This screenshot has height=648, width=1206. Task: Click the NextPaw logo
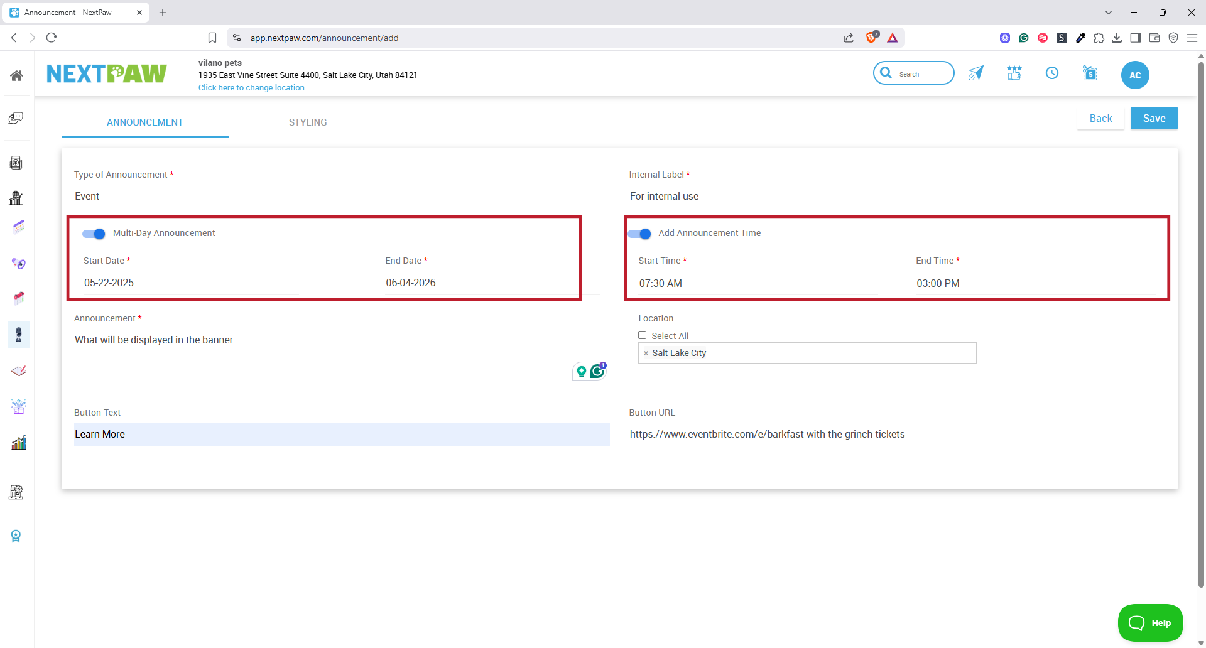click(107, 74)
